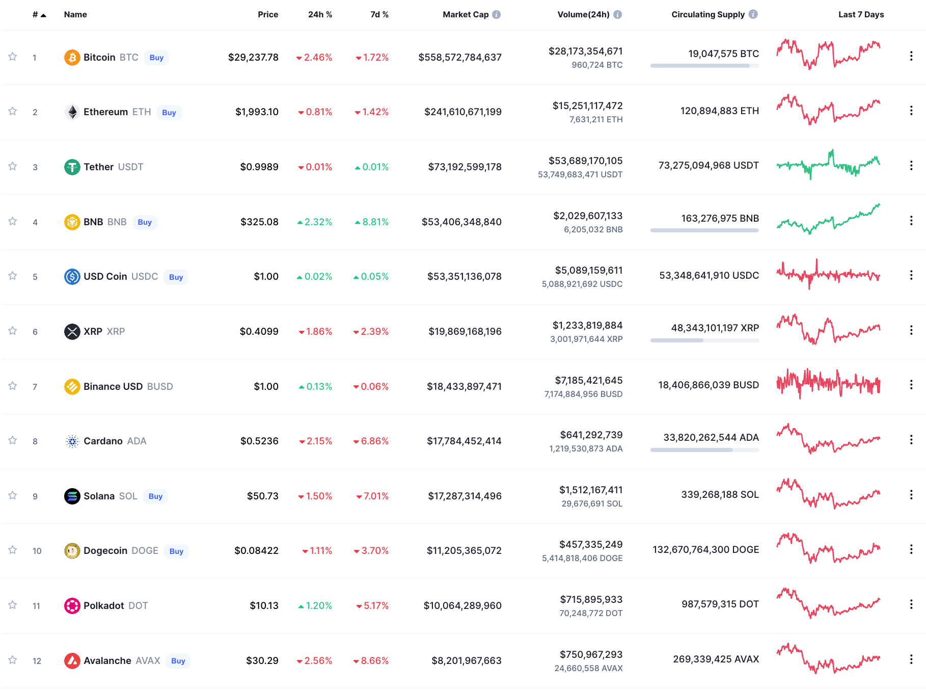
Task: Open the three-dot menu for Bitcoin
Action: pyautogui.click(x=911, y=56)
